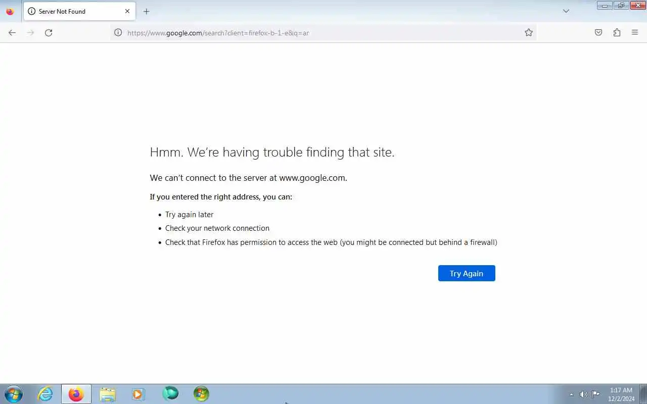
Task: Click "We can't connect to the server" text
Action: tap(248, 178)
